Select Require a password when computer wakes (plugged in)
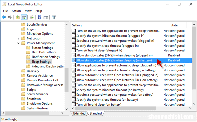 (x=115, y=41)
